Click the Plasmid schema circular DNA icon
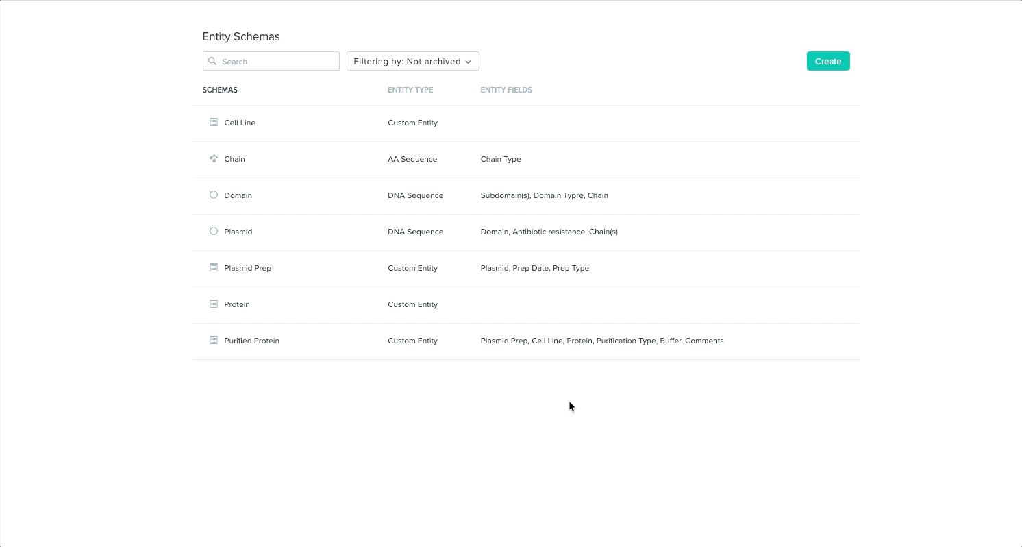 (214, 231)
